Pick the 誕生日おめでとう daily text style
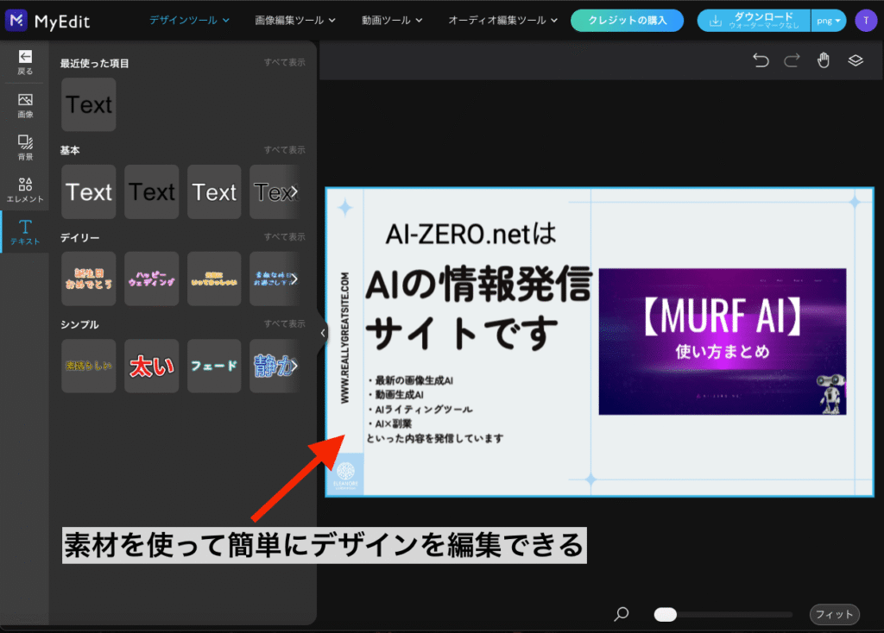Image resolution: width=884 pixels, height=633 pixels. point(89,279)
